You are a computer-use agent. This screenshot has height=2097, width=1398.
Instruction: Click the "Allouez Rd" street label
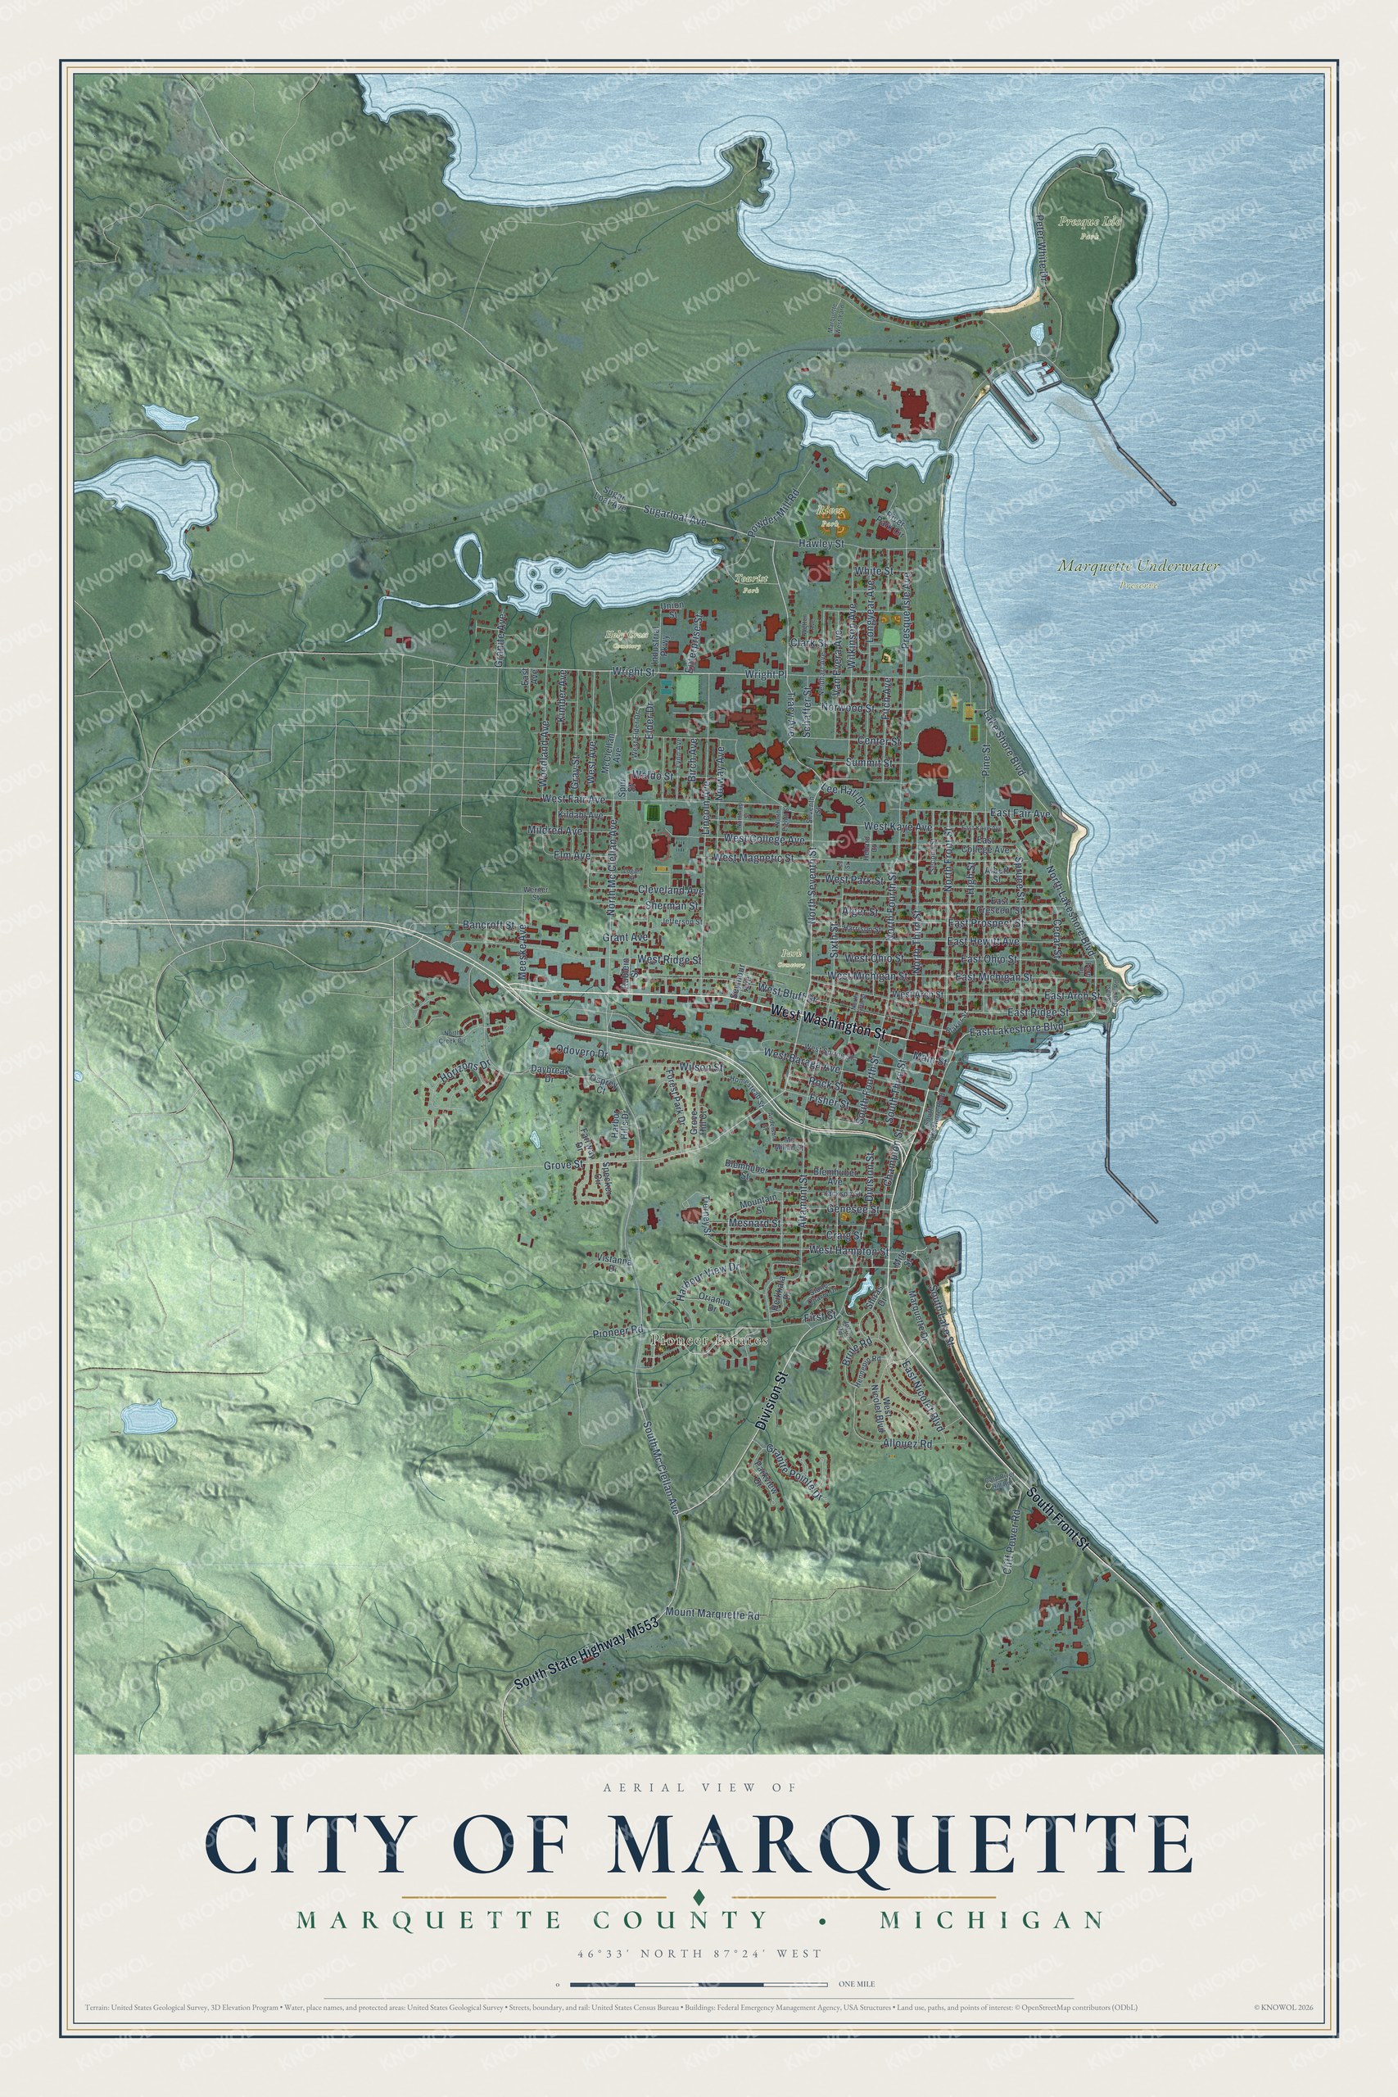tap(907, 1443)
